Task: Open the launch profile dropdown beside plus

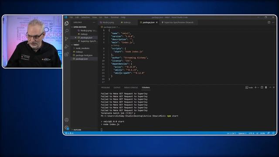Action: [258, 87]
